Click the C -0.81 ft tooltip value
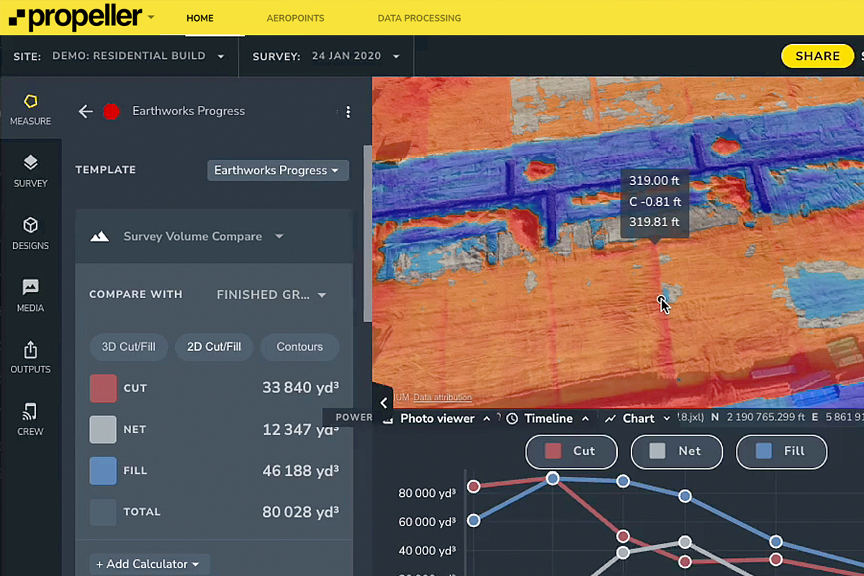Image resolution: width=864 pixels, height=576 pixels. click(x=654, y=202)
